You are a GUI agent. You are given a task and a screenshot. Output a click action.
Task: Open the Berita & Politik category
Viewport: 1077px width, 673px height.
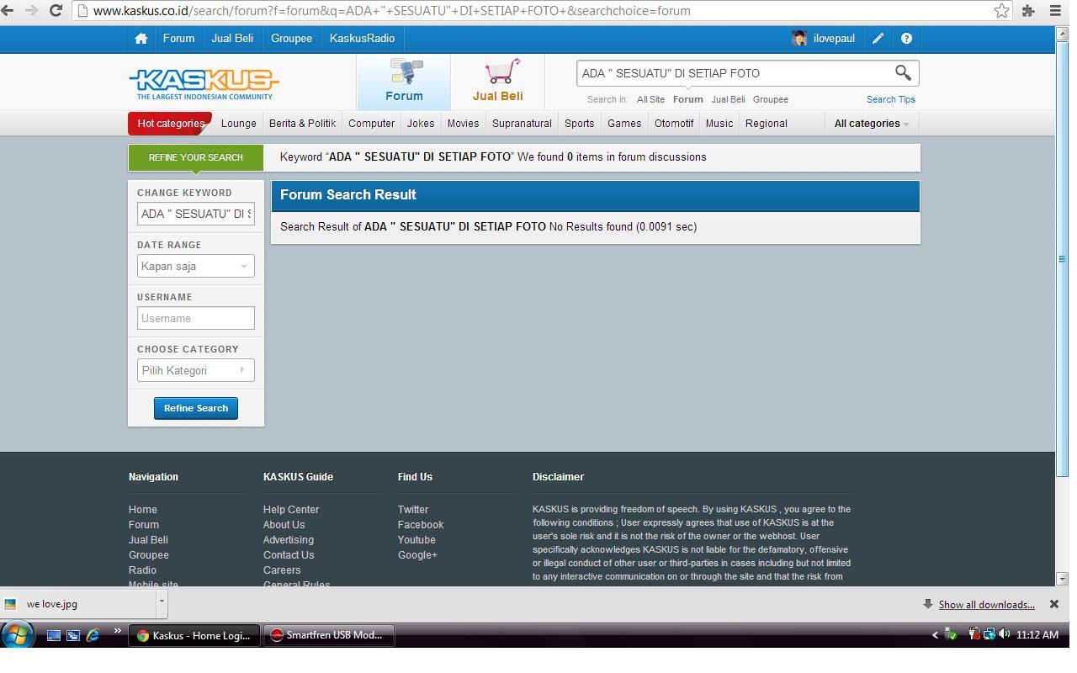pos(302,124)
